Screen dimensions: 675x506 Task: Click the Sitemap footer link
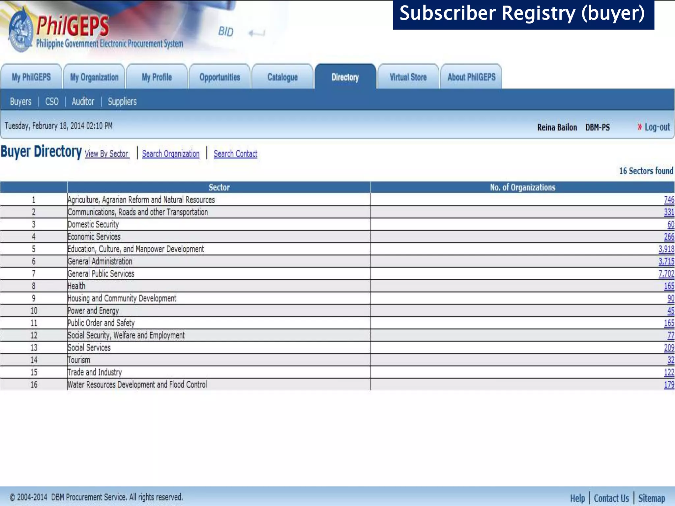pyautogui.click(x=651, y=498)
